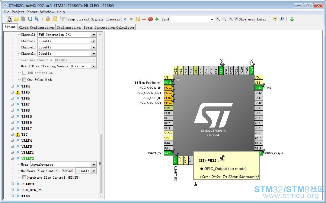Select the TIM8 tree item
The width and height of the screenshot is (326, 203).
point(25,110)
